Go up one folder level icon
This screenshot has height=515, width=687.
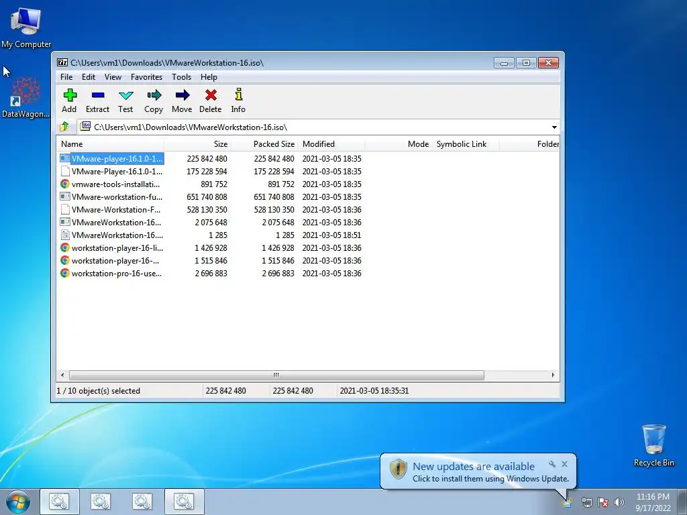[64, 127]
